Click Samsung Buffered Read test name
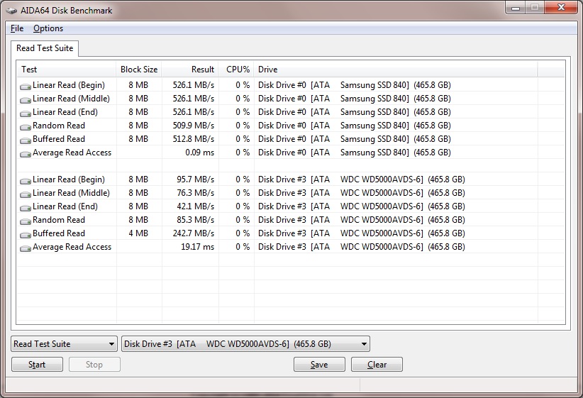This screenshot has height=398, width=583. tap(59, 139)
